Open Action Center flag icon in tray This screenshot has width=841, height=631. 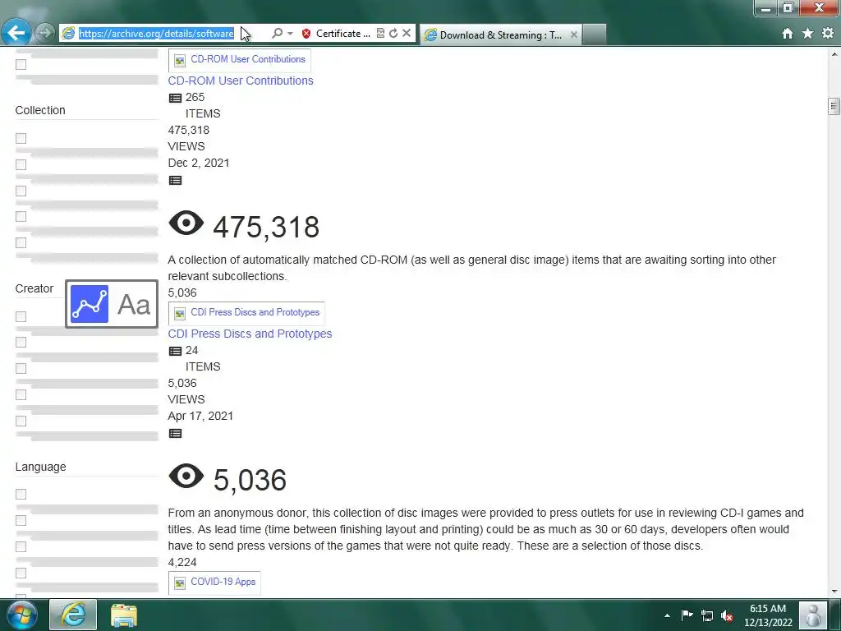pos(687,615)
